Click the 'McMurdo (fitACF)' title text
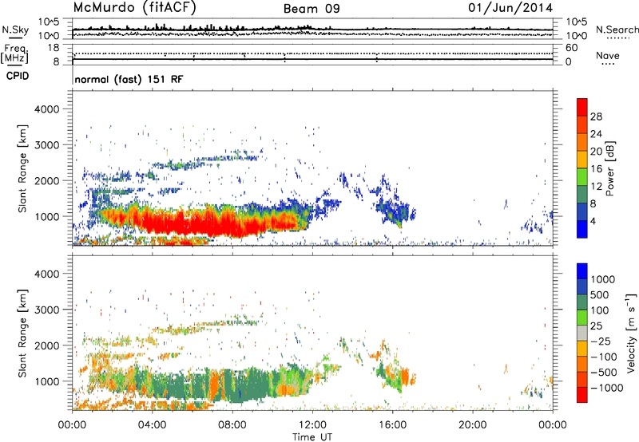 pyautogui.click(x=134, y=8)
